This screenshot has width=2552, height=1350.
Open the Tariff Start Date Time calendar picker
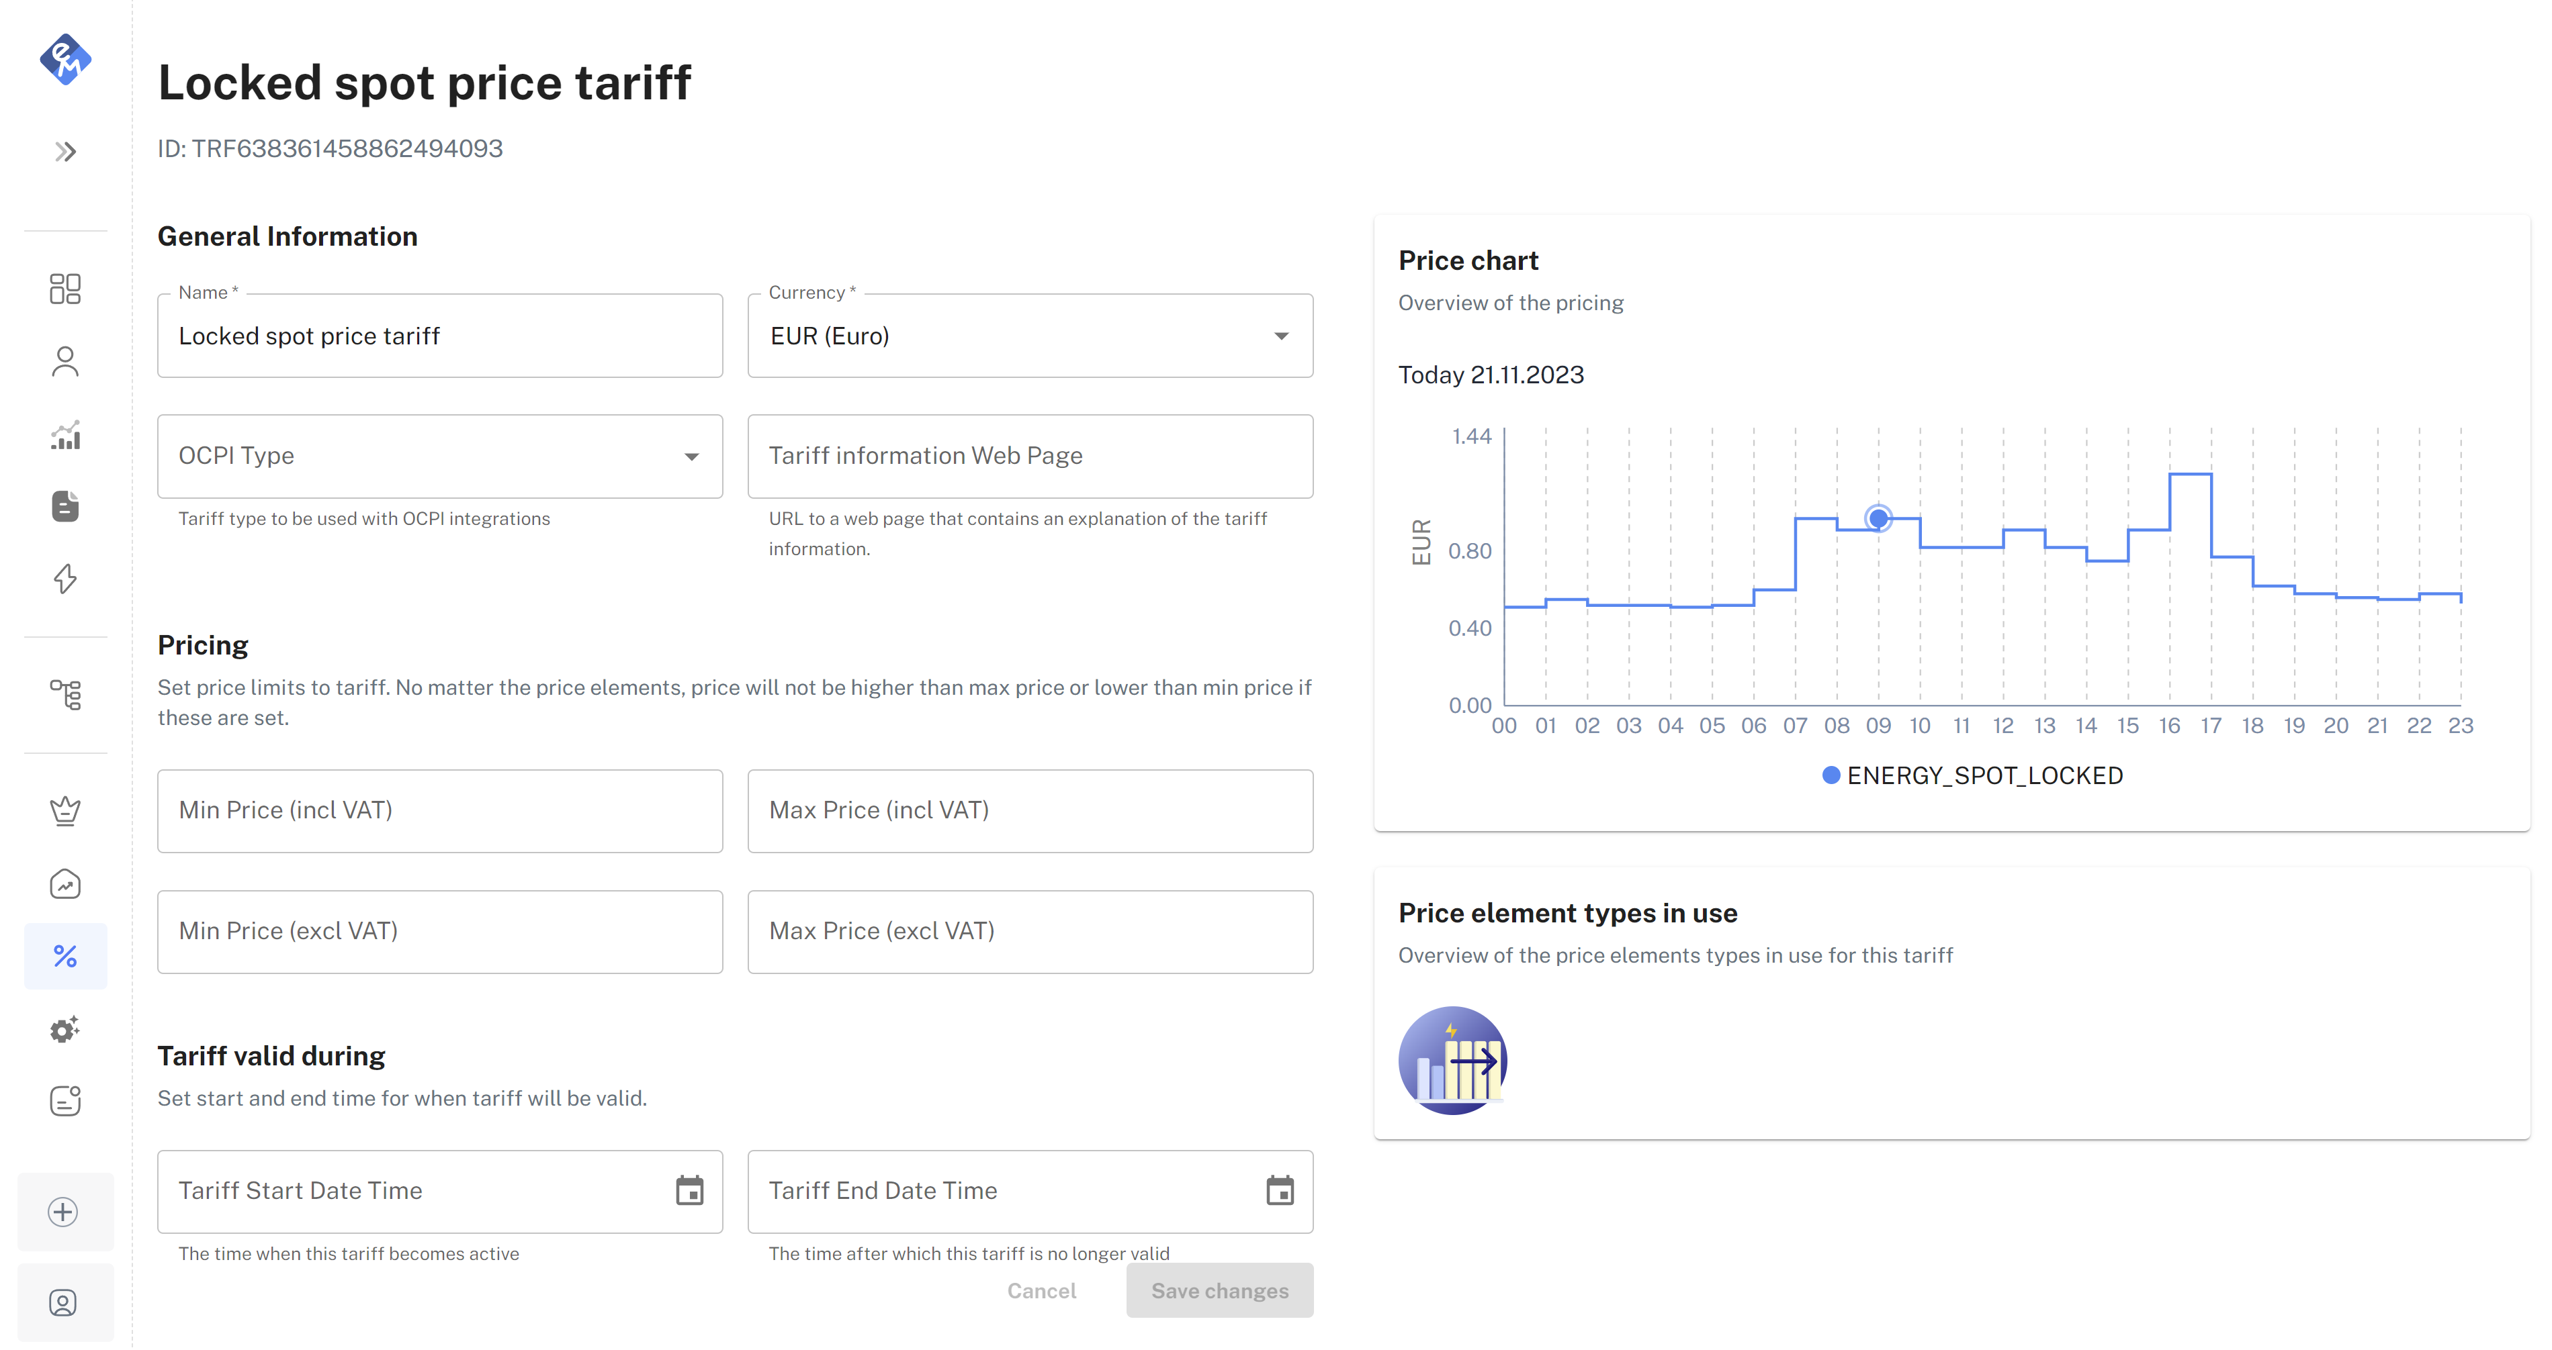pyautogui.click(x=691, y=1191)
